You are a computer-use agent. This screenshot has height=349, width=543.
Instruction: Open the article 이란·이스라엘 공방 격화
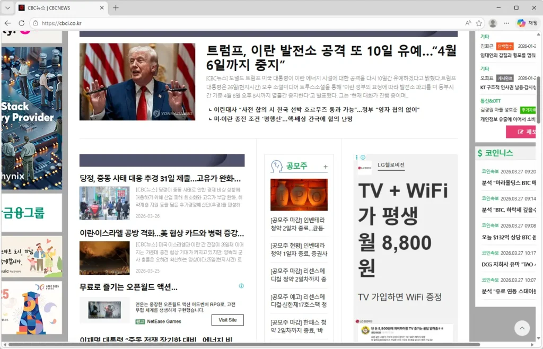click(x=162, y=233)
